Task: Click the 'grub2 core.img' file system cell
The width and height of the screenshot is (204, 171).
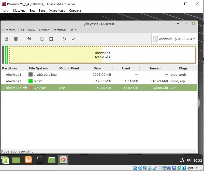Action: pyautogui.click(x=45, y=75)
